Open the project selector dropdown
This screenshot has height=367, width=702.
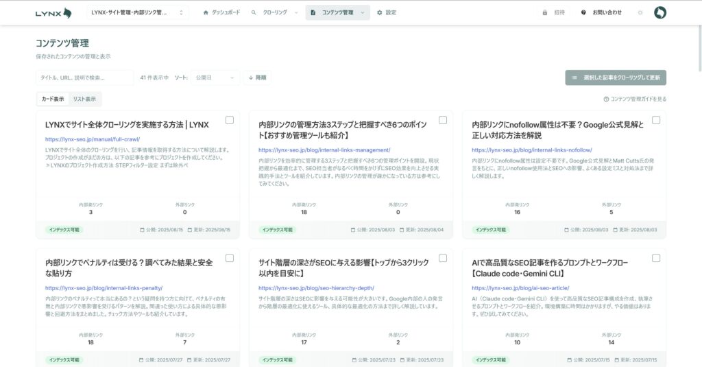click(x=138, y=12)
